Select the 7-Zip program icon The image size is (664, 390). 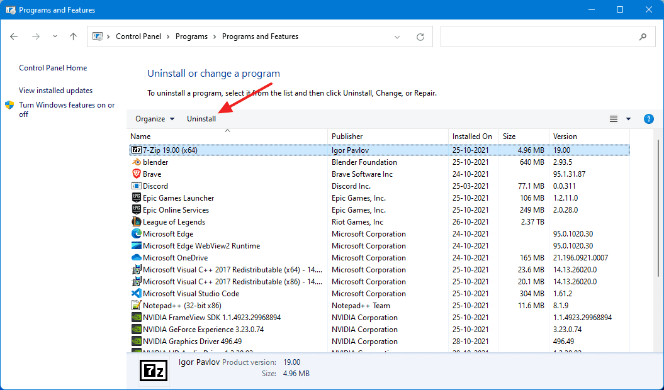point(137,150)
